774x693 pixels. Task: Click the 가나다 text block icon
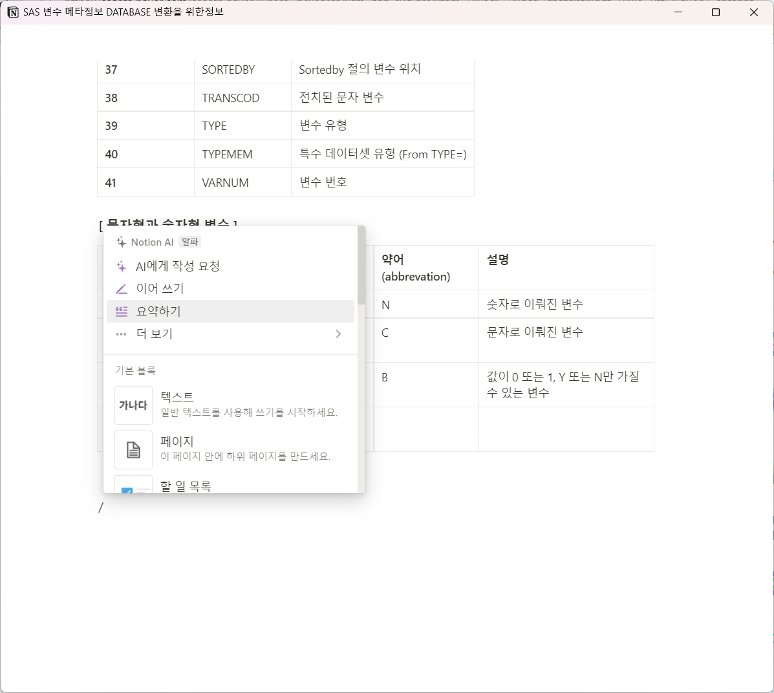click(133, 405)
